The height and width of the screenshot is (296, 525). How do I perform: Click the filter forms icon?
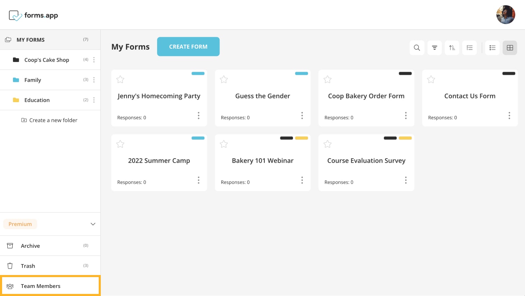click(x=434, y=48)
